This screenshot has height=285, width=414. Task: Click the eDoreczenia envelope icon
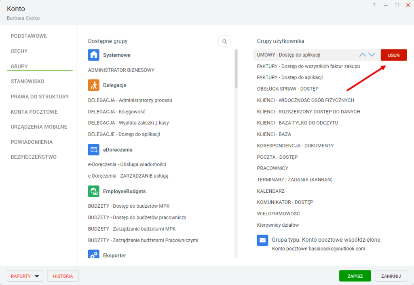click(93, 150)
